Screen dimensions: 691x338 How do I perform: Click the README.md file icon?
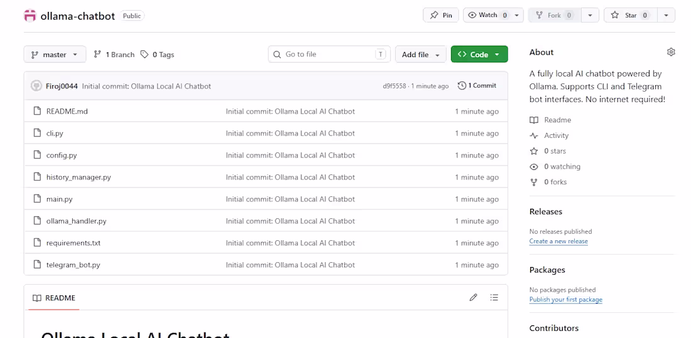37,112
